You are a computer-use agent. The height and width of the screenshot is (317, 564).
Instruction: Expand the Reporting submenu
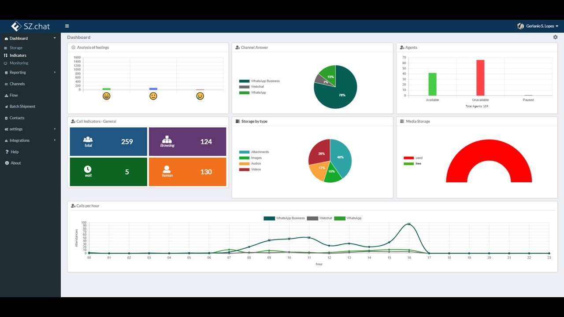pos(55,72)
